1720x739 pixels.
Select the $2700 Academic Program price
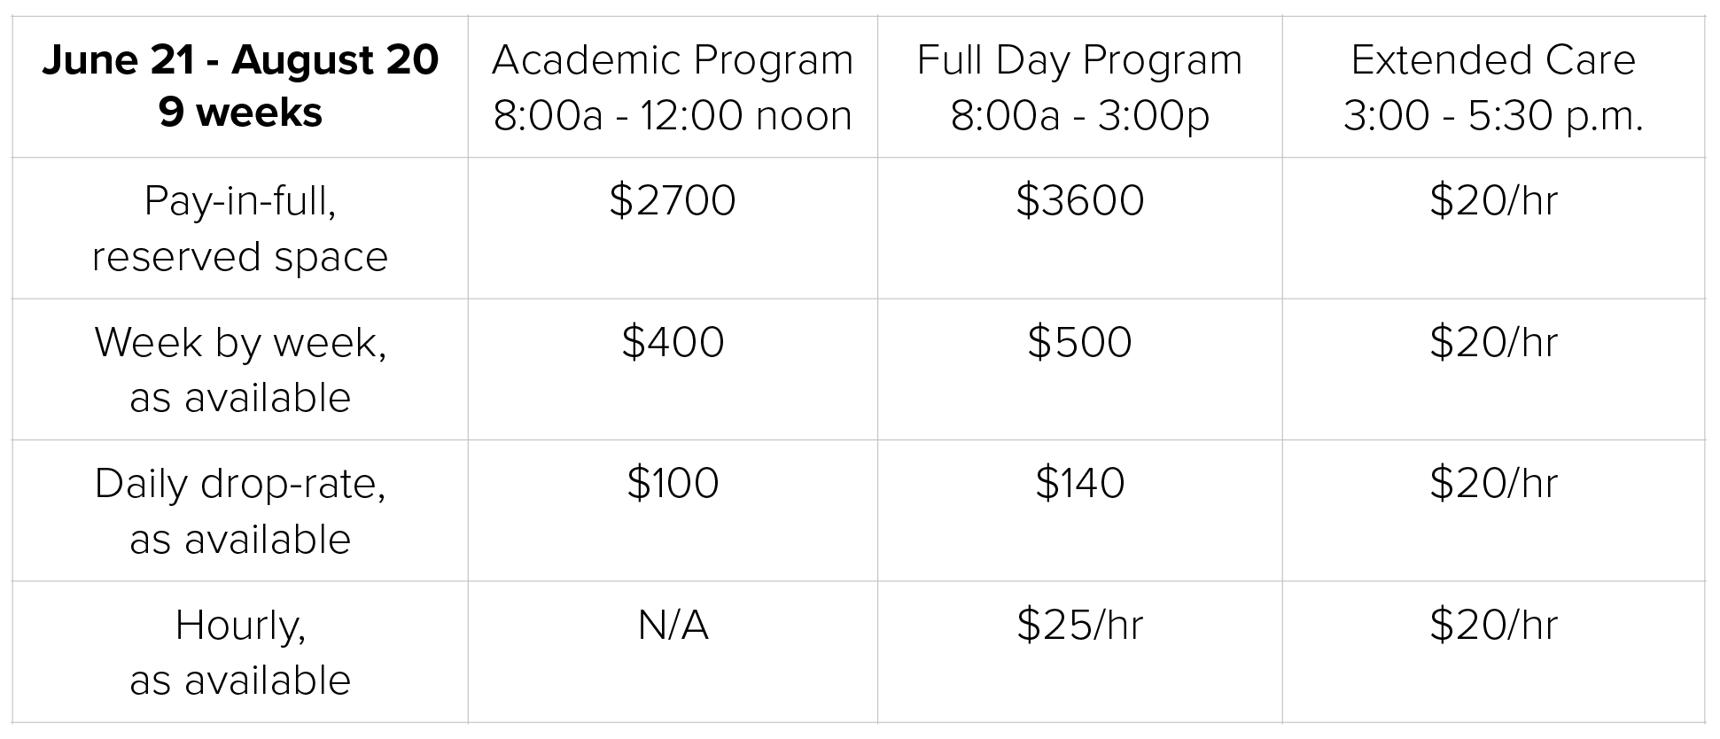[x=673, y=200]
